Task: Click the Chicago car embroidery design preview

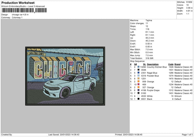Action: tap(65, 76)
